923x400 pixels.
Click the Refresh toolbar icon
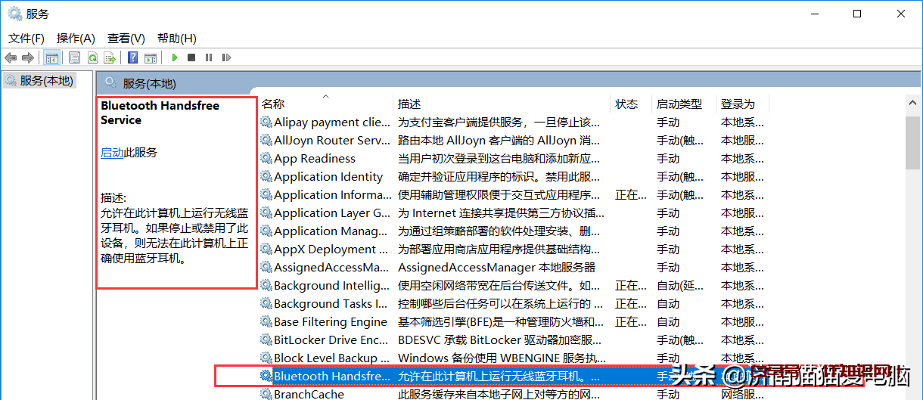pyautogui.click(x=92, y=57)
